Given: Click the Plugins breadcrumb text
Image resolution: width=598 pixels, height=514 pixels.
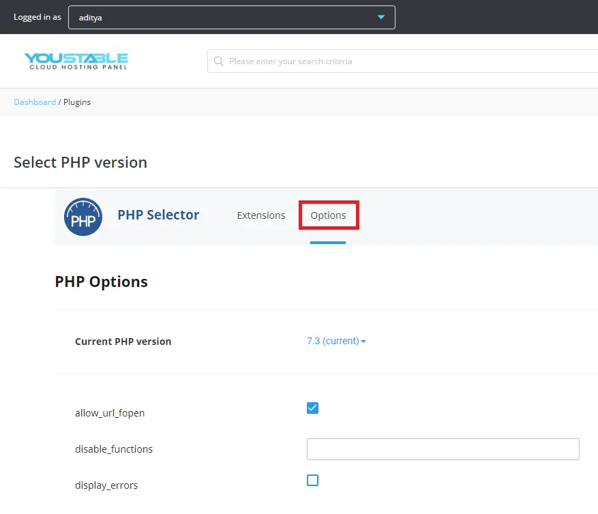Looking at the screenshot, I should pos(77,102).
